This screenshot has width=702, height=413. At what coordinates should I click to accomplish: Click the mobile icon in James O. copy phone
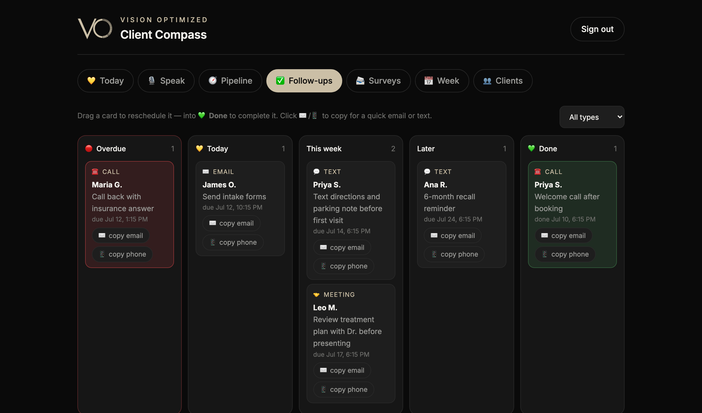click(x=213, y=242)
